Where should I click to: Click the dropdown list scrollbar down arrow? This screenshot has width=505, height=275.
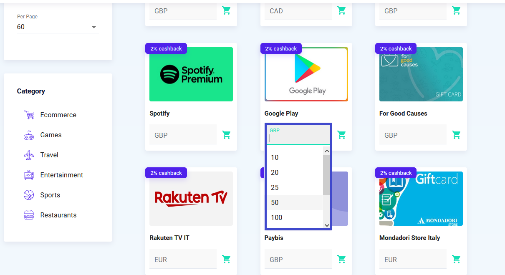point(327,225)
